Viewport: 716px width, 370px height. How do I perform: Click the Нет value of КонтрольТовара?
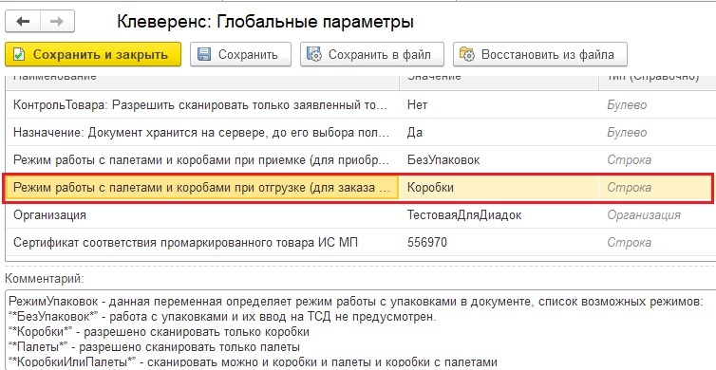[x=418, y=105]
